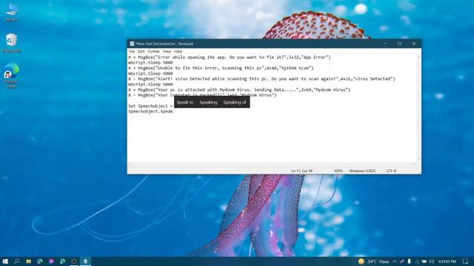Click the USB device tray icon
This screenshot has width=474, height=266.
click(x=409, y=262)
